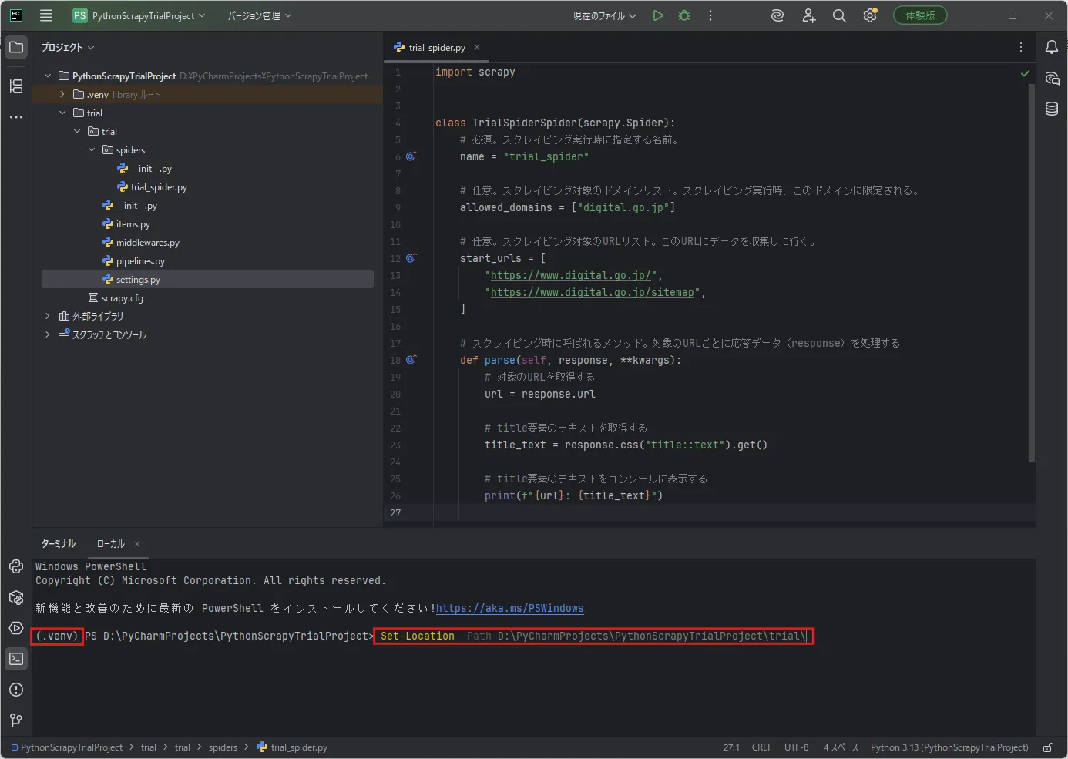The image size is (1068, 759).
Task: Open the Python 3.13 interpreter selector
Action: pyautogui.click(x=949, y=747)
